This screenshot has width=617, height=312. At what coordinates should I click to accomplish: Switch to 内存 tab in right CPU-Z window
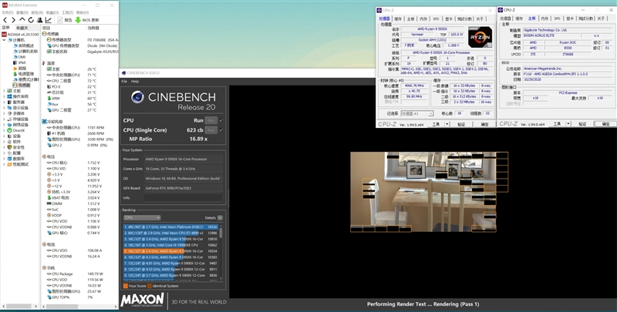pos(544,18)
